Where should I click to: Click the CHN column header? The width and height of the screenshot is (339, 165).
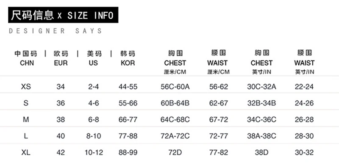click(26, 58)
